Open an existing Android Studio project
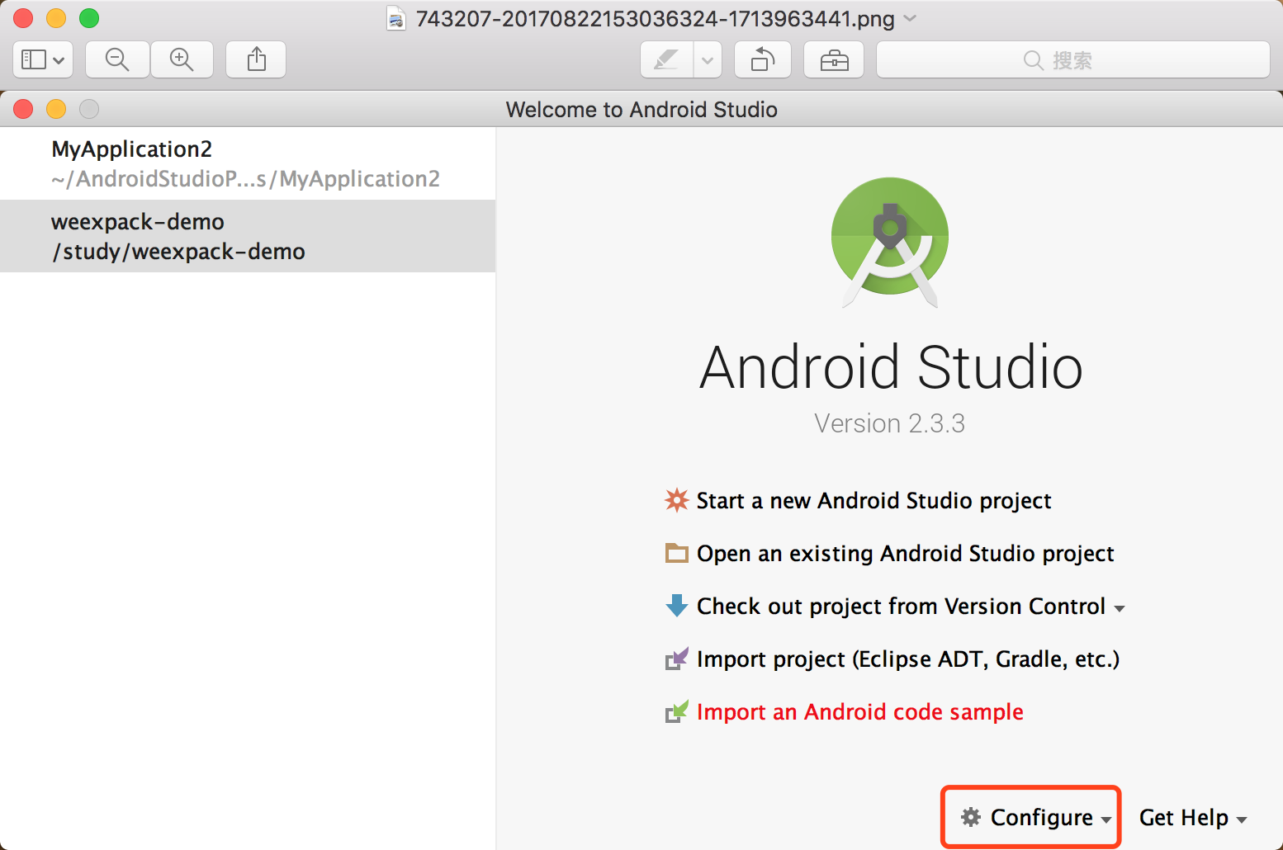1283x850 pixels. 905,553
